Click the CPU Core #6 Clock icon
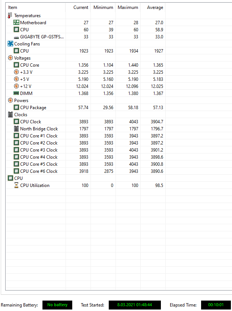Image resolution: width=232 pixels, height=311 pixels. (16, 171)
